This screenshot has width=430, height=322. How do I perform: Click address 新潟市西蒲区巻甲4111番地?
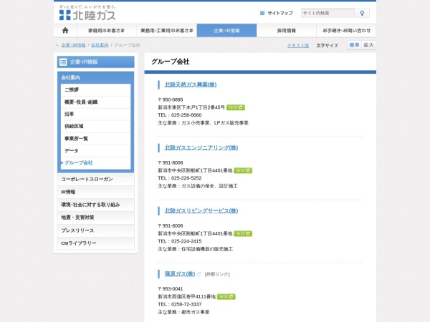(187, 296)
